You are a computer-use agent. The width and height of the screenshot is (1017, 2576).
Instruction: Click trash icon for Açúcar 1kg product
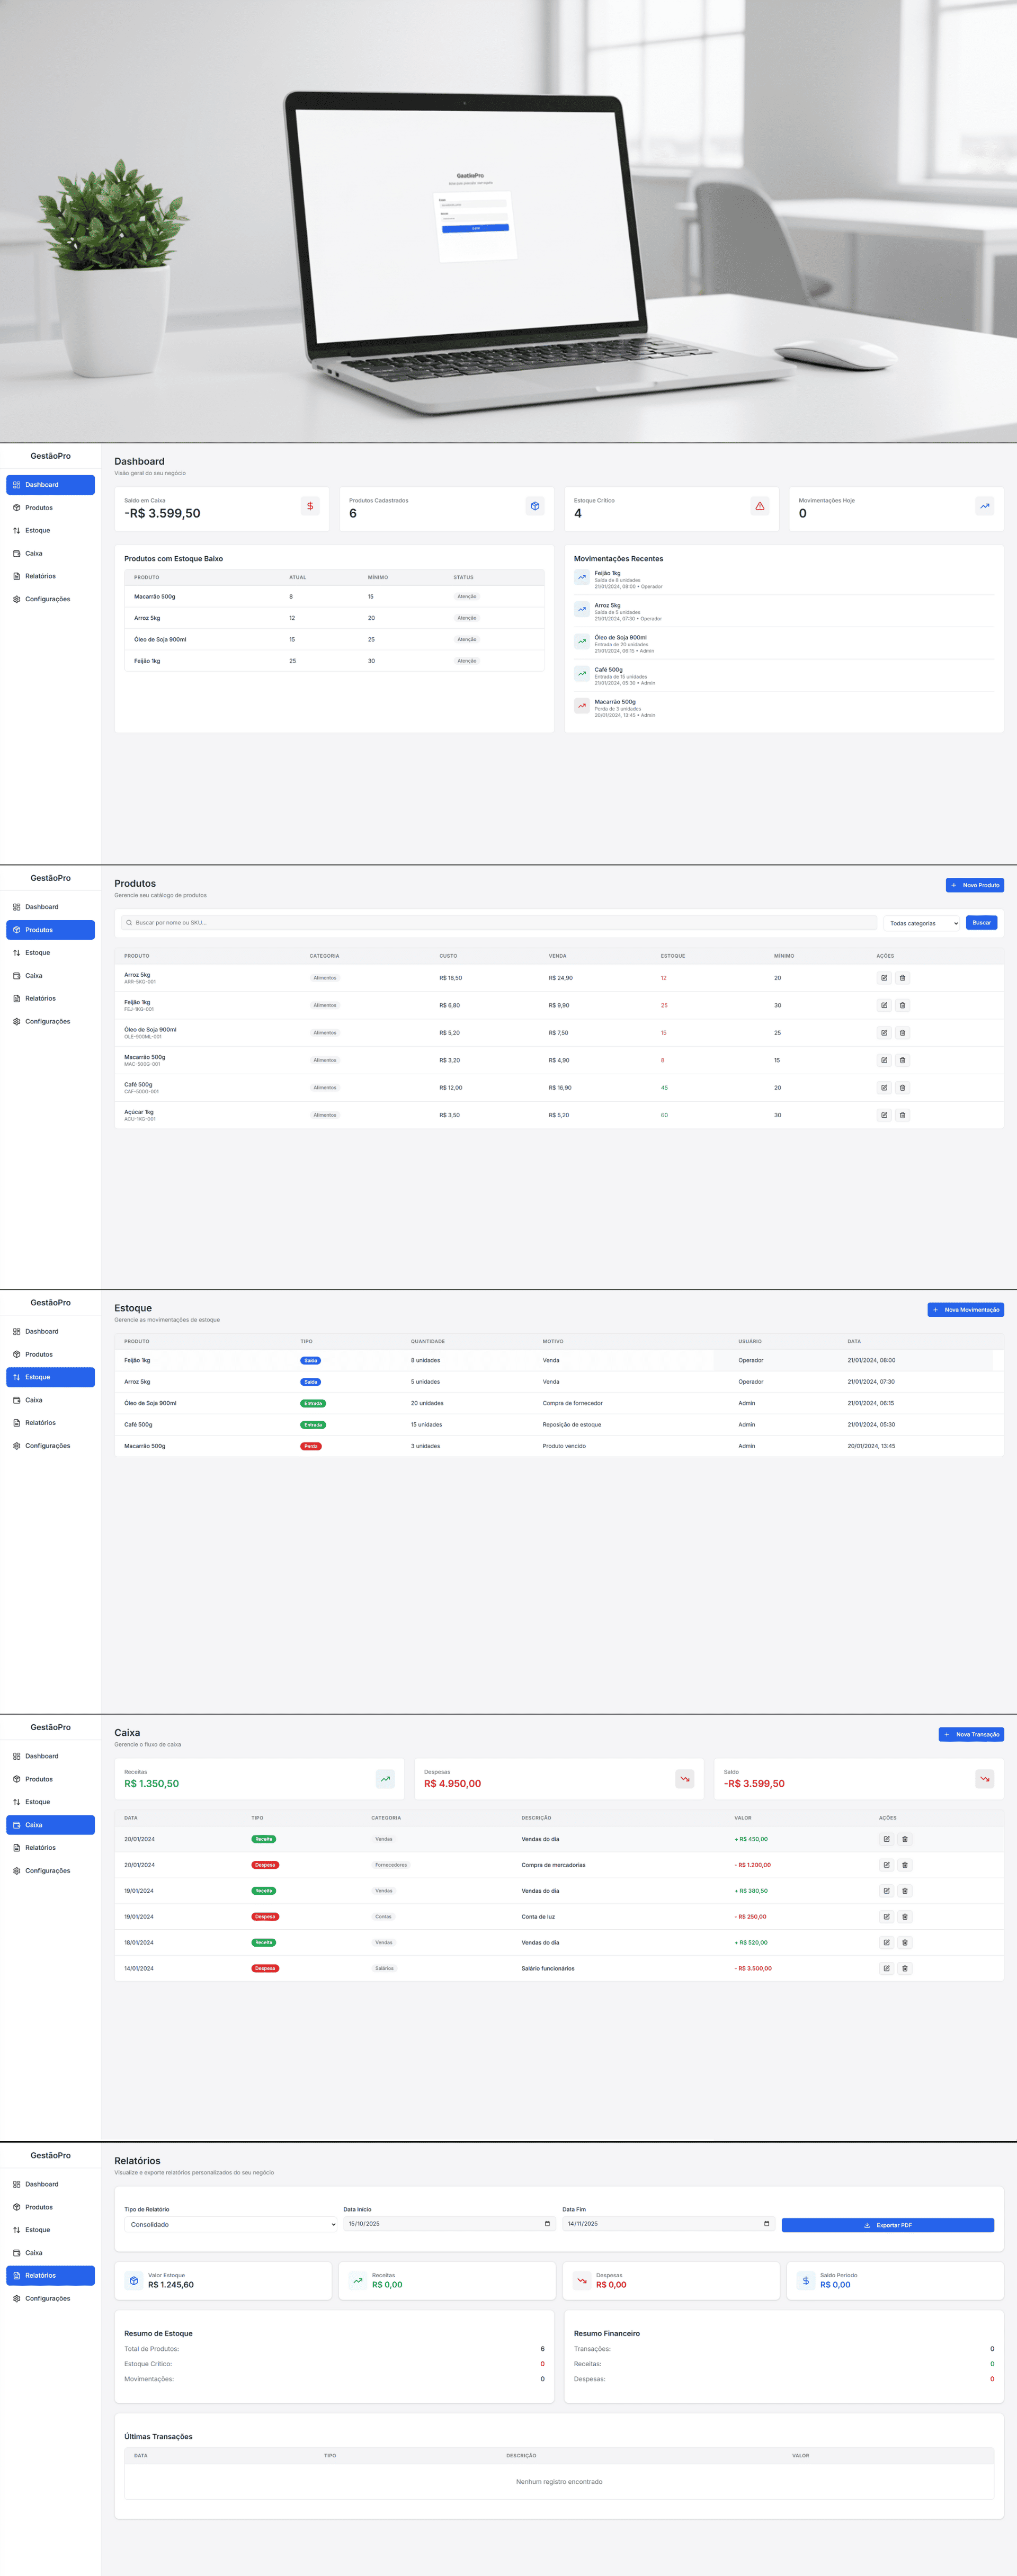[x=902, y=1115]
